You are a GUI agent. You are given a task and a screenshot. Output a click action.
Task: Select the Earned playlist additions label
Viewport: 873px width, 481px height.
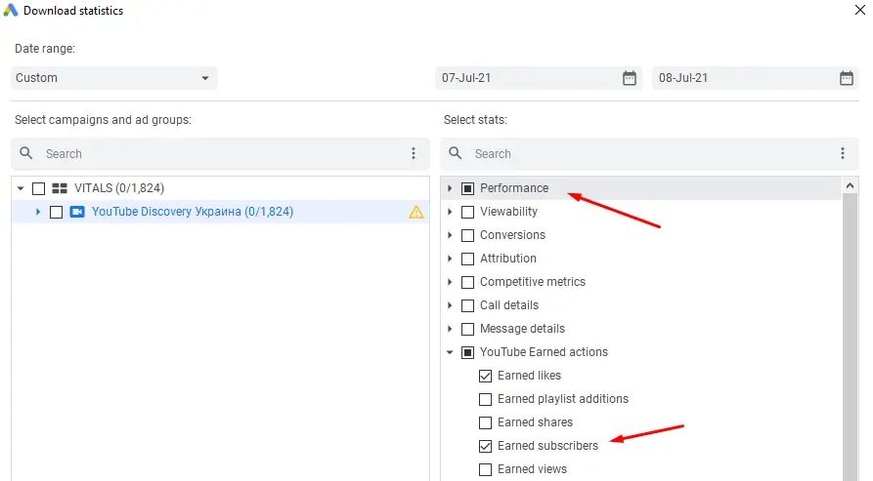coord(563,399)
